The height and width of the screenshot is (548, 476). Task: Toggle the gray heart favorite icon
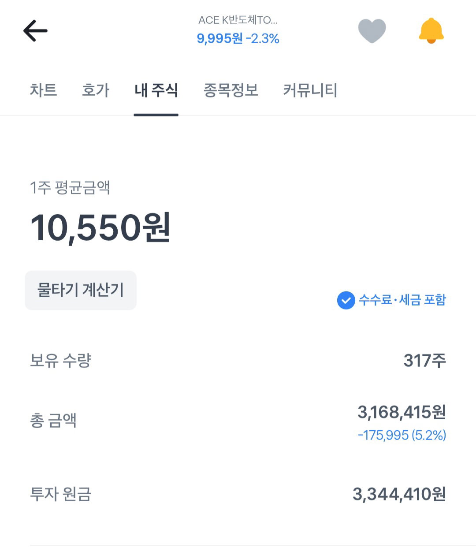click(372, 31)
